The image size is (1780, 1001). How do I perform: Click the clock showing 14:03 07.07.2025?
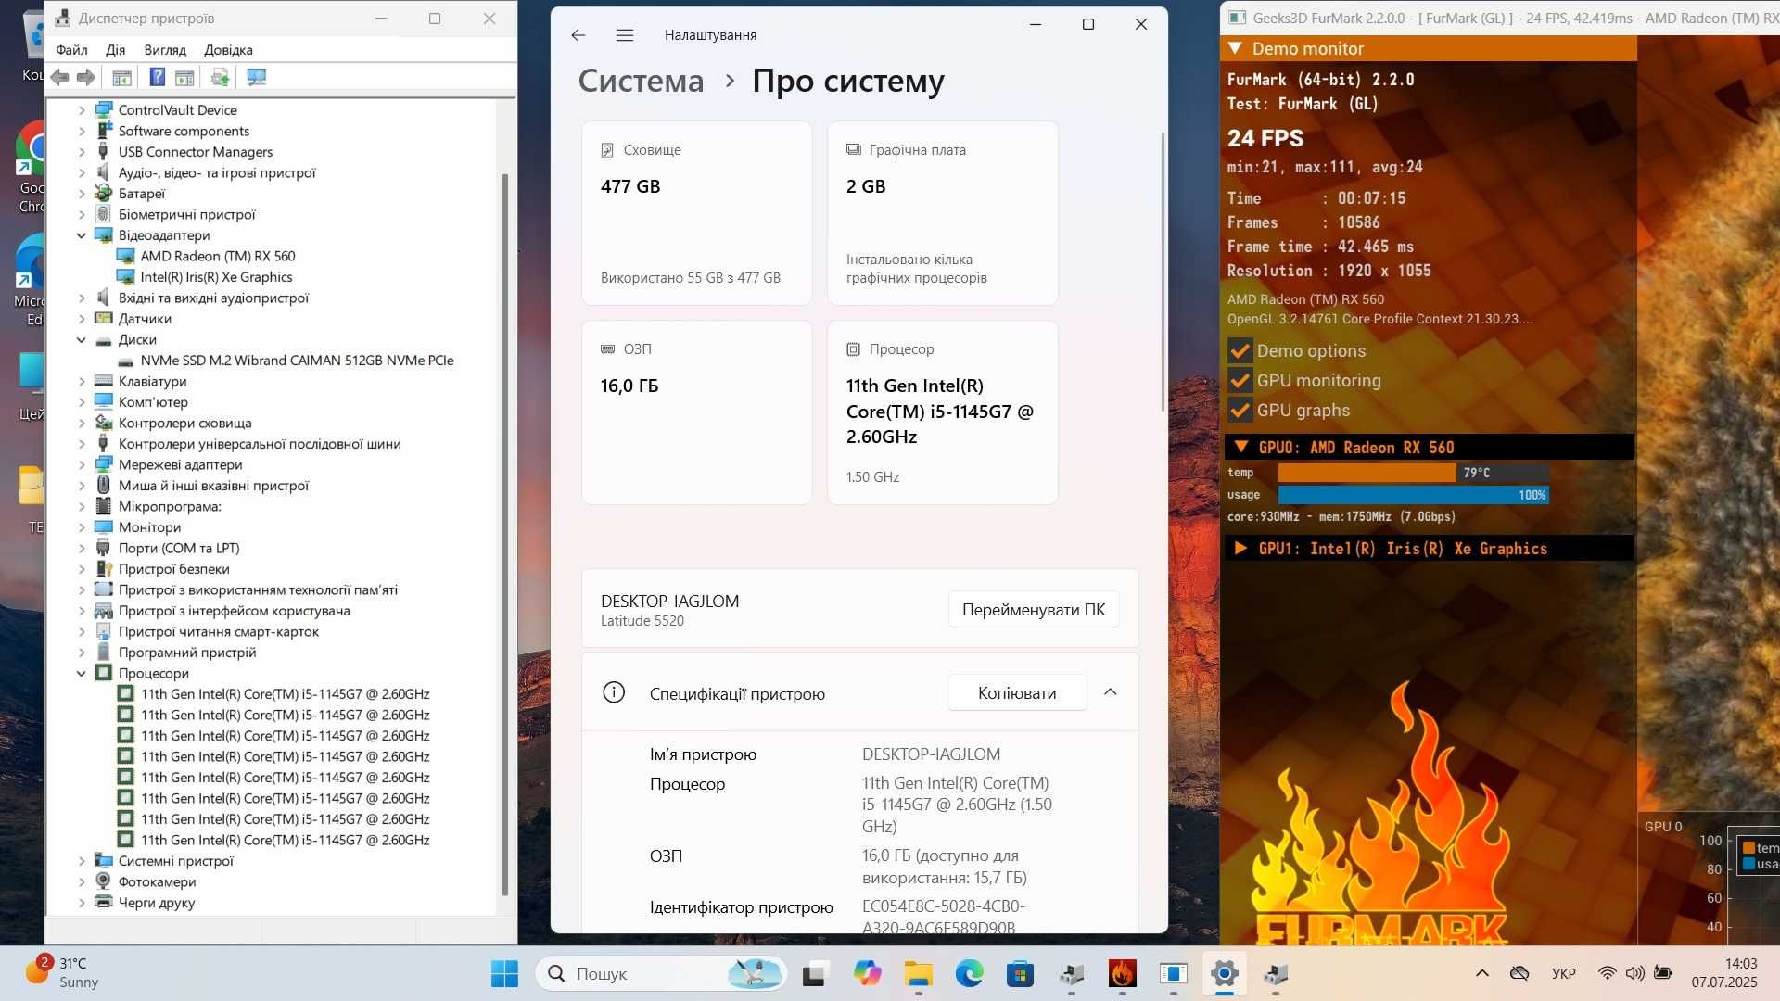pyautogui.click(x=1724, y=973)
